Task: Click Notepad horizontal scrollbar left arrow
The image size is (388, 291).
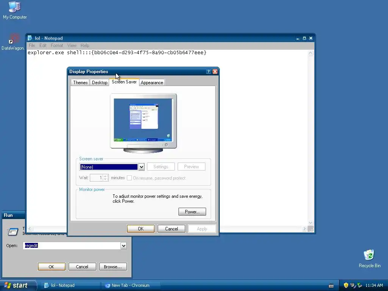Action: point(30,229)
